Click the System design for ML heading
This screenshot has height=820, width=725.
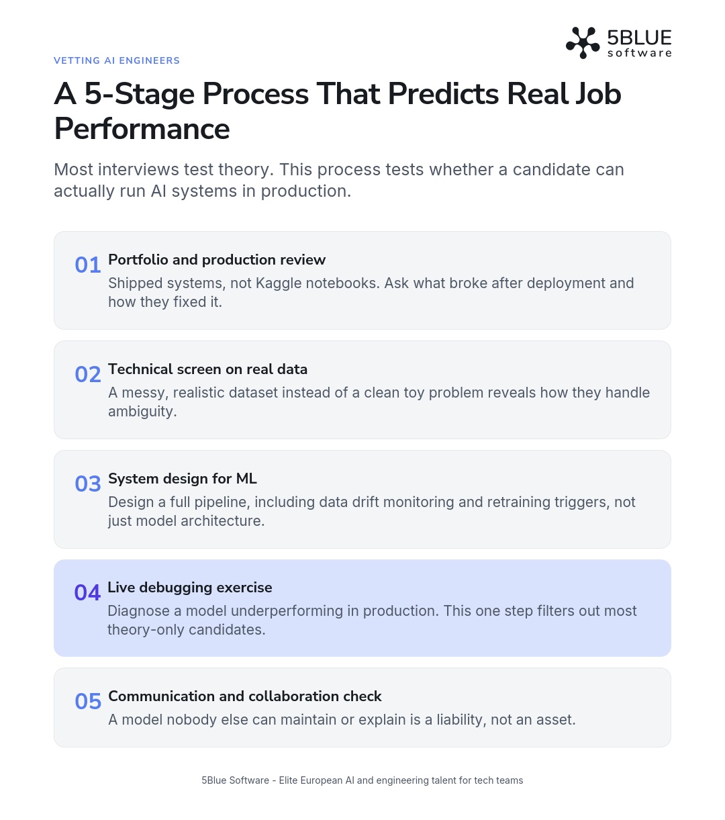coord(183,479)
